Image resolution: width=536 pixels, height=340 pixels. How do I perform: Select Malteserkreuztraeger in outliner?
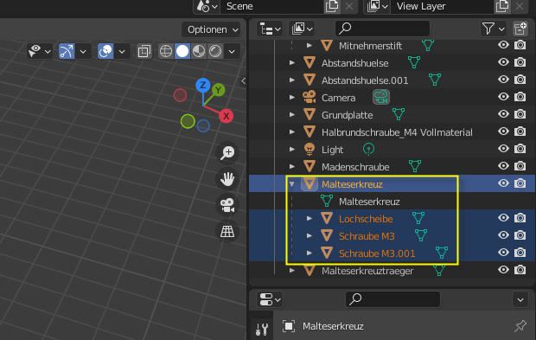click(367, 272)
